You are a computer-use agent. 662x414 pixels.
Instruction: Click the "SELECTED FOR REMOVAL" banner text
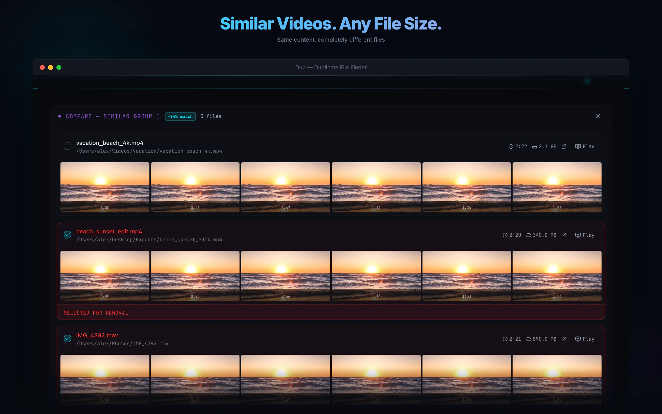coord(96,313)
